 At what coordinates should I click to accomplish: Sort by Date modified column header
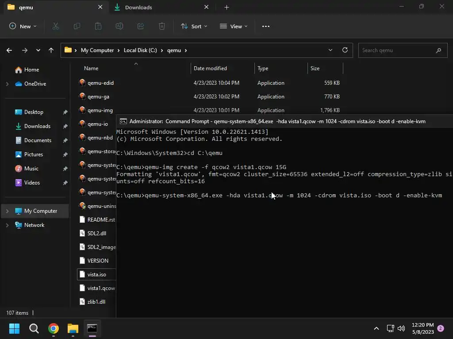tap(210, 68)
